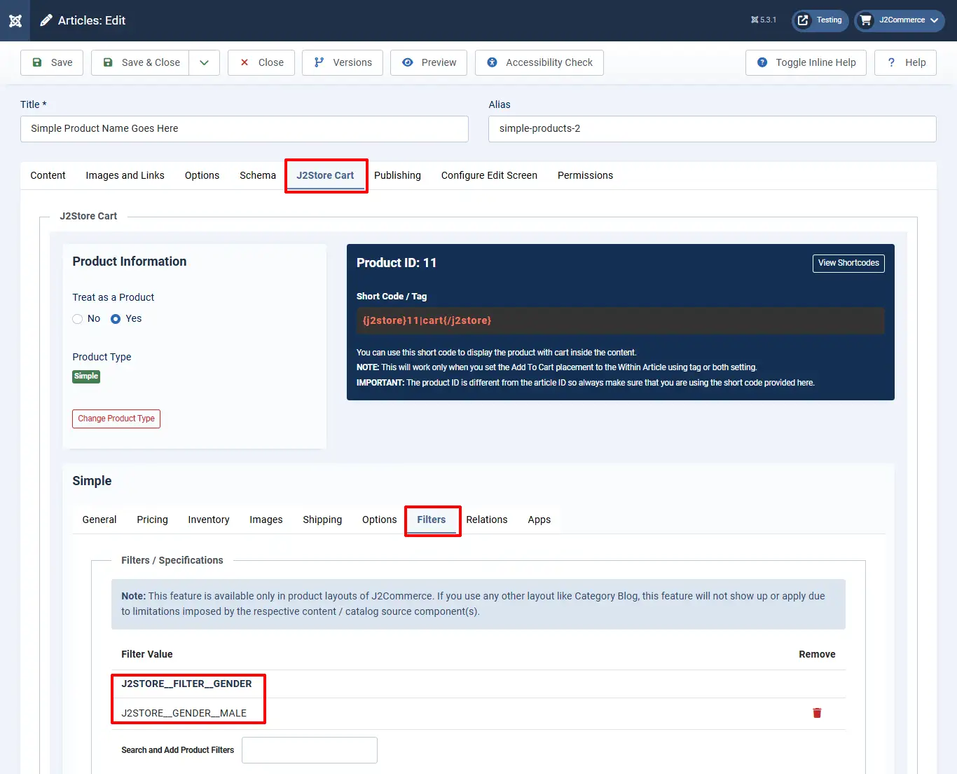The image size is (957, 774).
Task: Open the Images and Links tab
Action: coord(125,175)
